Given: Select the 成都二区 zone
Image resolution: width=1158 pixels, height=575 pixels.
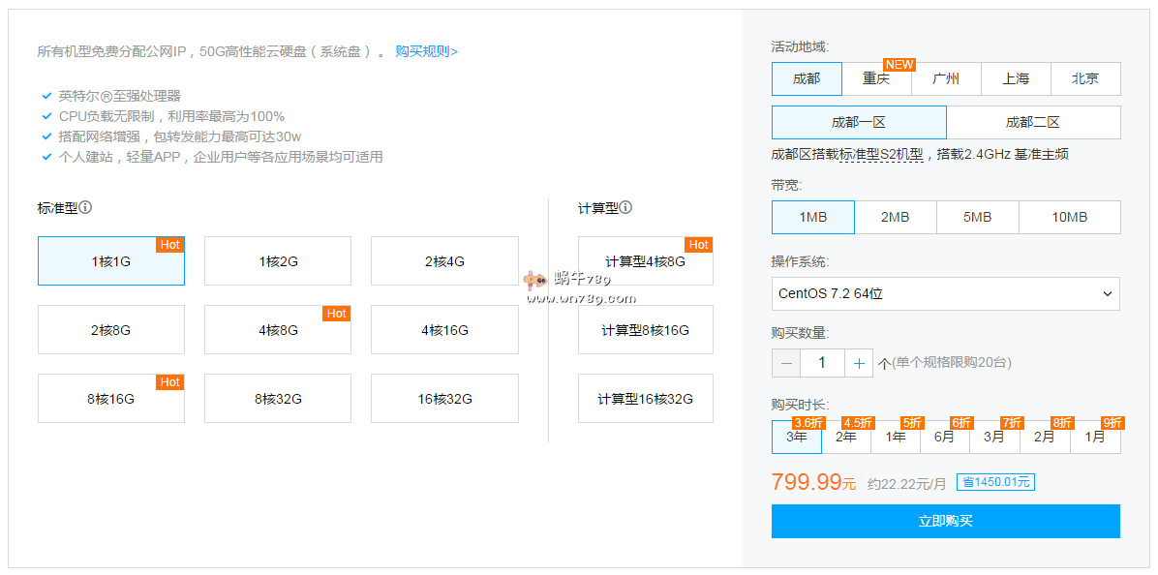Looking at the screenshot, I should tap(1033, 123).
